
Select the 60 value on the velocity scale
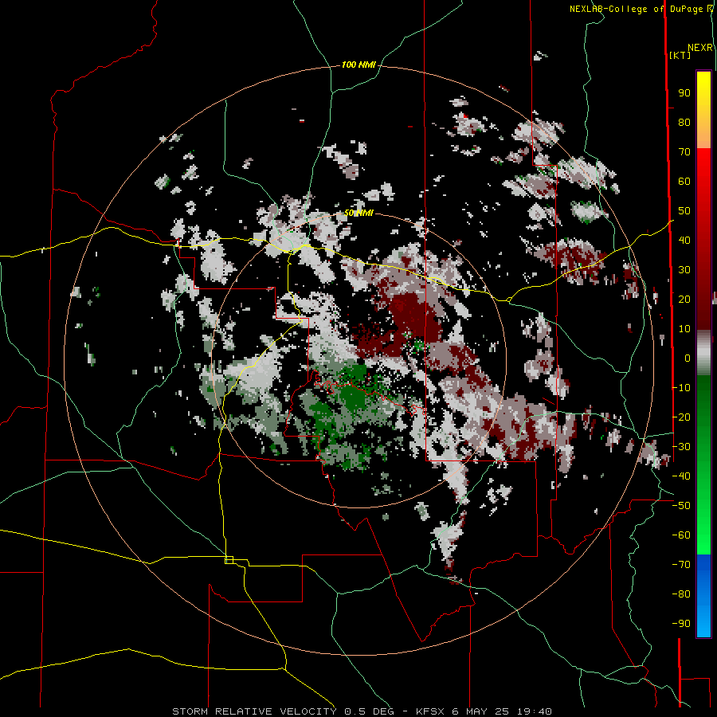click(684, 182)
